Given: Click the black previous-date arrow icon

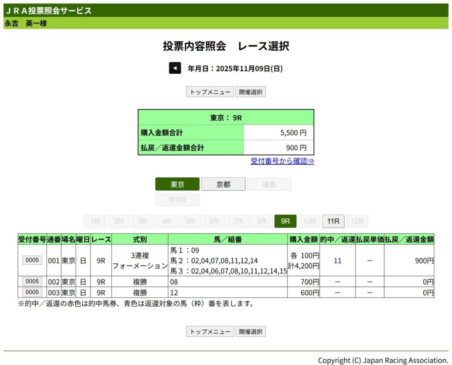Looking at the screenshot, I should click(x=175, y=68).
